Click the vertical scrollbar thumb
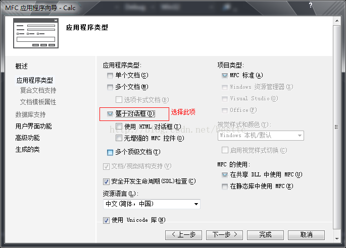The width and height of the screenshot is (346, 248). (337, 127)
